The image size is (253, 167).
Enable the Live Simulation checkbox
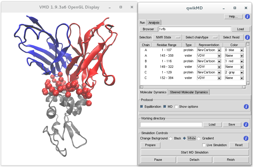204,145
